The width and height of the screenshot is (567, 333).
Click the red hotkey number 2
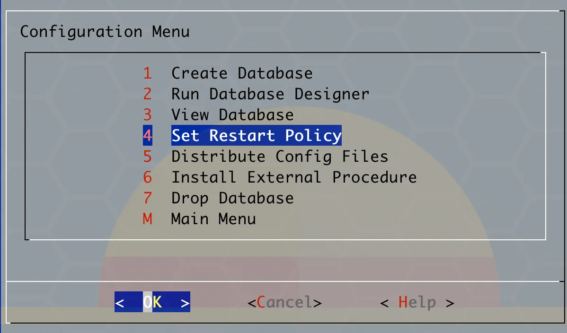point(147,94)
